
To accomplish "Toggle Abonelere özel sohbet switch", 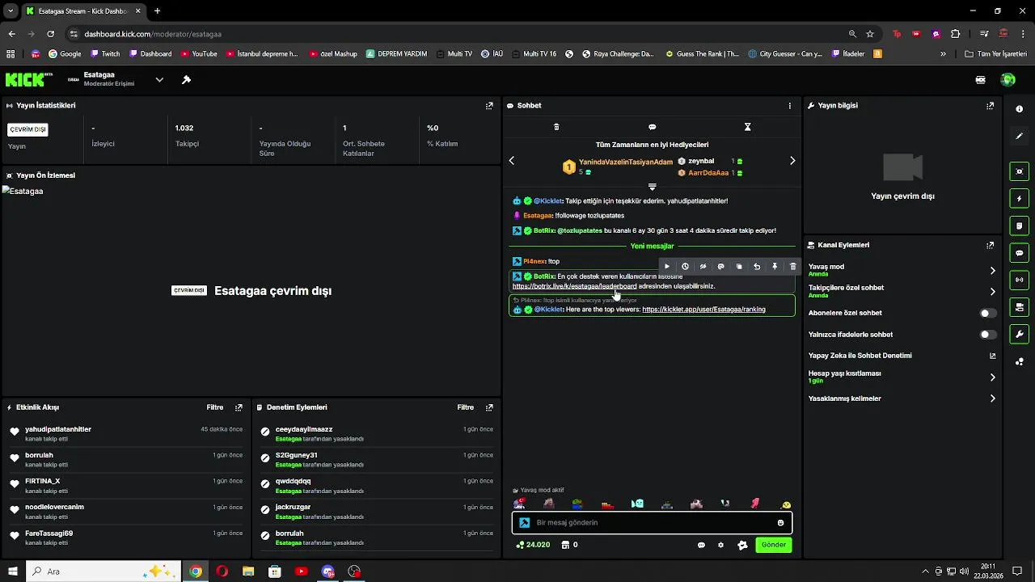I will coord(988,313).
